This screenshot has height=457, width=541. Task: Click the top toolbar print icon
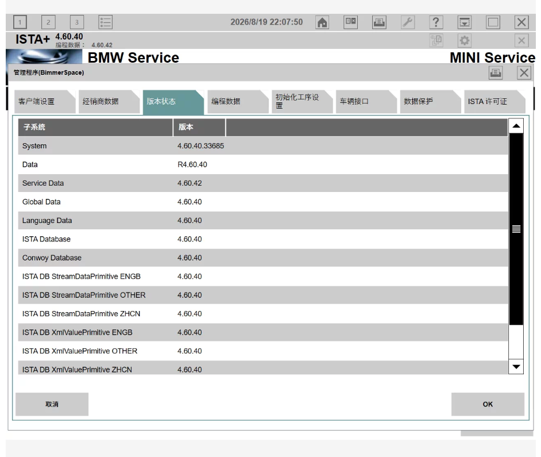pos(379,22)
